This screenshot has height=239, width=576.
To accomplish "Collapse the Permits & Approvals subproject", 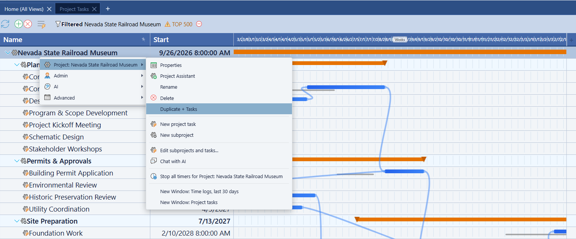I will (x=17, y=161).
